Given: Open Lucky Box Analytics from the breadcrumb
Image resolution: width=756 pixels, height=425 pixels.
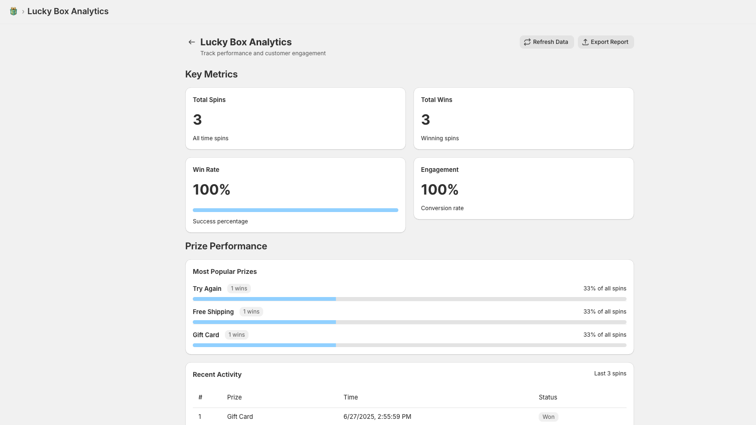Looking at the screenshot, I should pos(68,11).
